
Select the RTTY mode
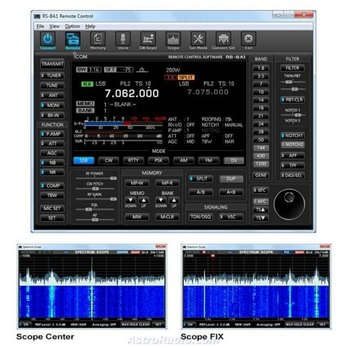coord(133,160)
